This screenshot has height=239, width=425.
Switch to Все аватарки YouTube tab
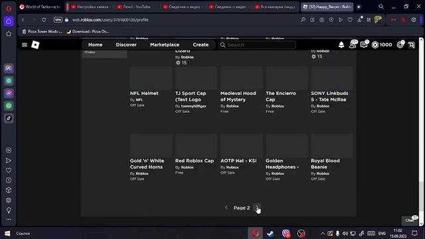coord(276,7)
